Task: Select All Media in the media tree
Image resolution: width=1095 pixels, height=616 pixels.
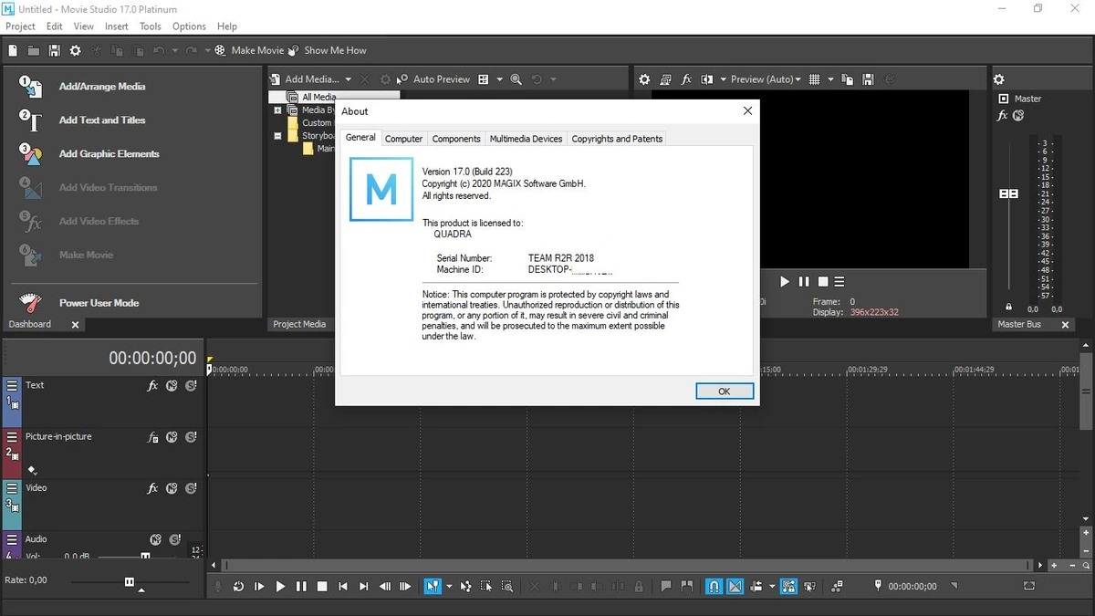Action: click(x=318, y=97)
